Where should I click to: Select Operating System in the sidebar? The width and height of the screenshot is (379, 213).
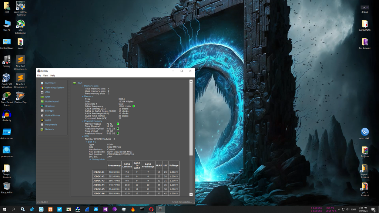pyautogui.click(x=54, y=88)
